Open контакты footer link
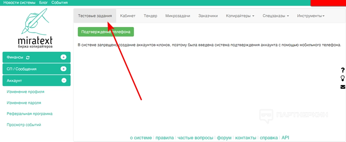The width and height of the screenshot is (346, 142). pos(246,138)
